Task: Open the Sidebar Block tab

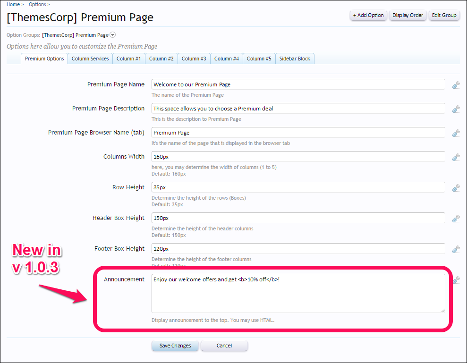Action: tap(295, 59)
